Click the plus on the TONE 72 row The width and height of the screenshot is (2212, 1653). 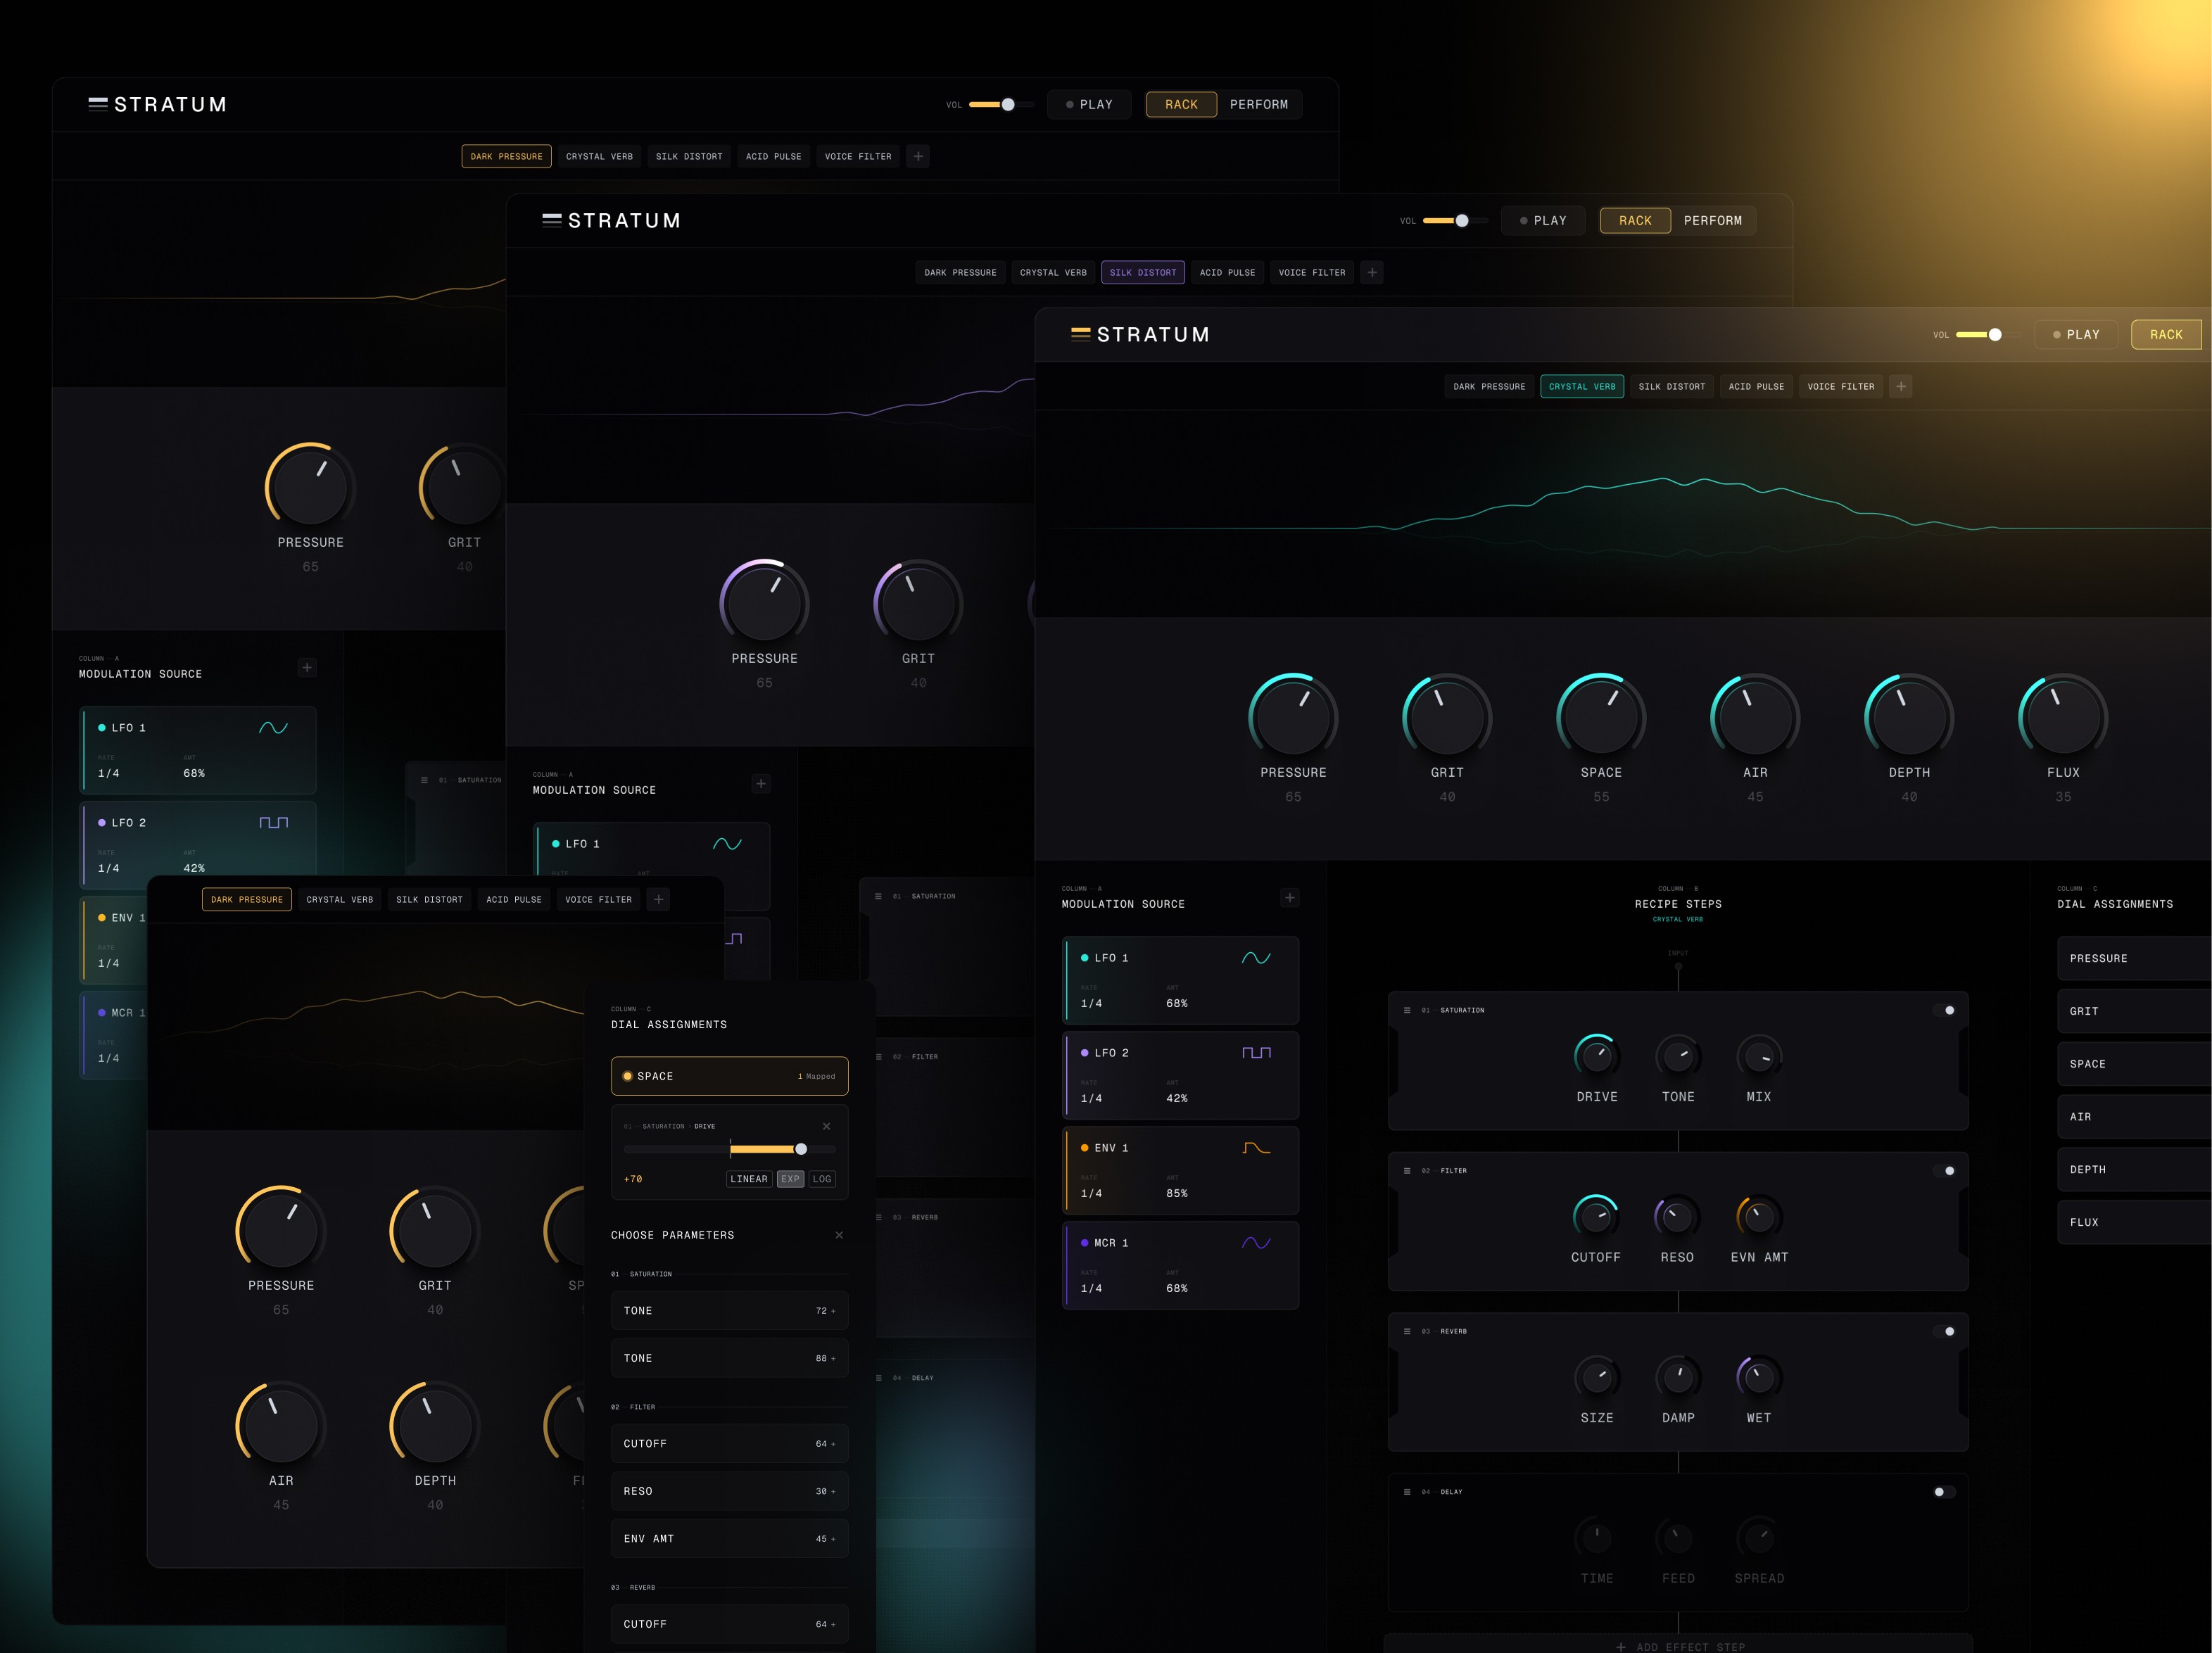click(833, 1311)
